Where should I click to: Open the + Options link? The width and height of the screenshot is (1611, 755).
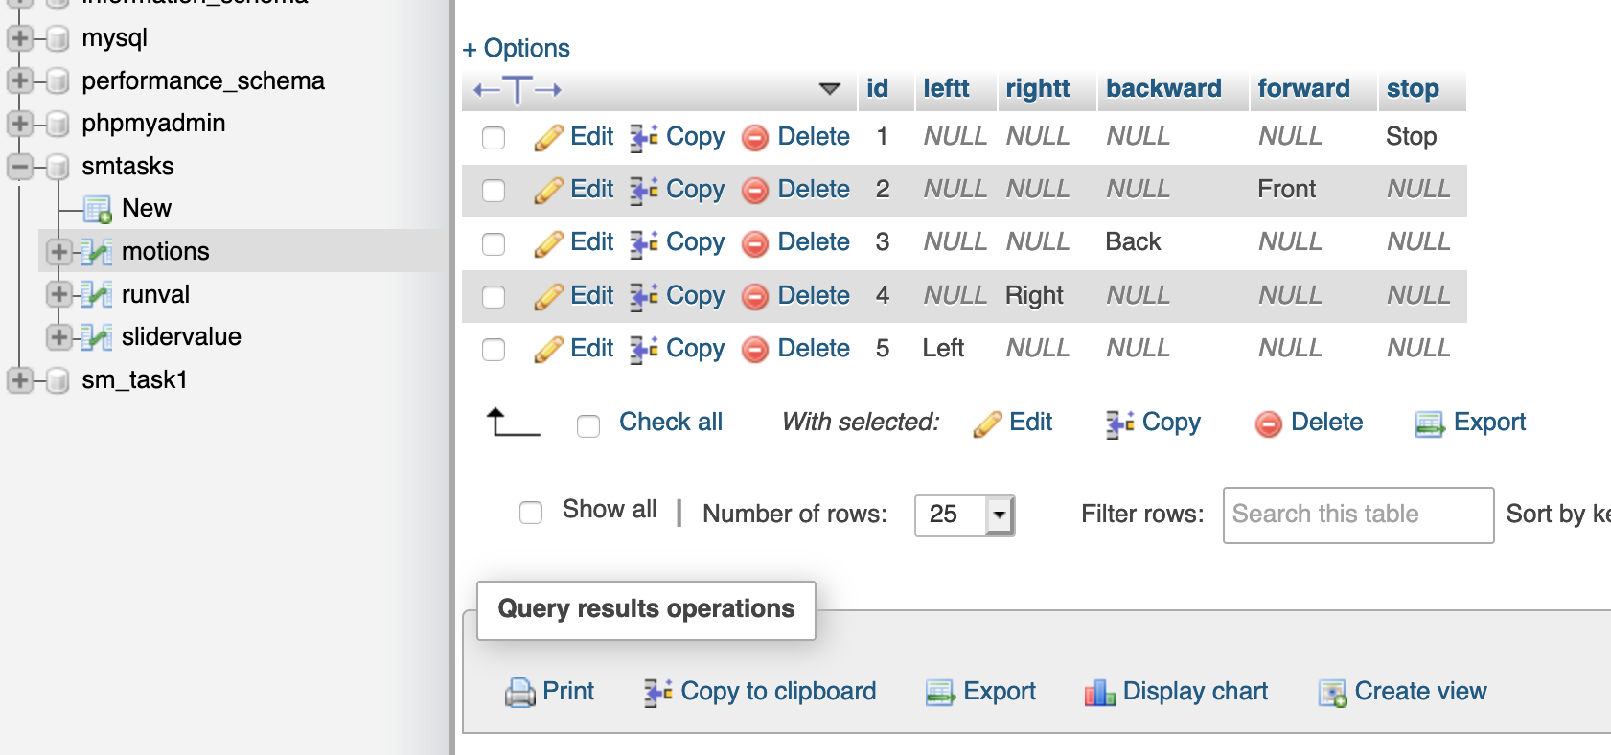tap(516, 48)
